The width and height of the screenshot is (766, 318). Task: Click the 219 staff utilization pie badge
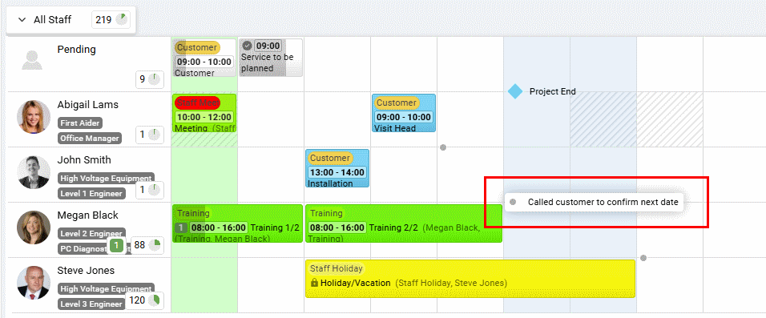[x=111, y=20]
